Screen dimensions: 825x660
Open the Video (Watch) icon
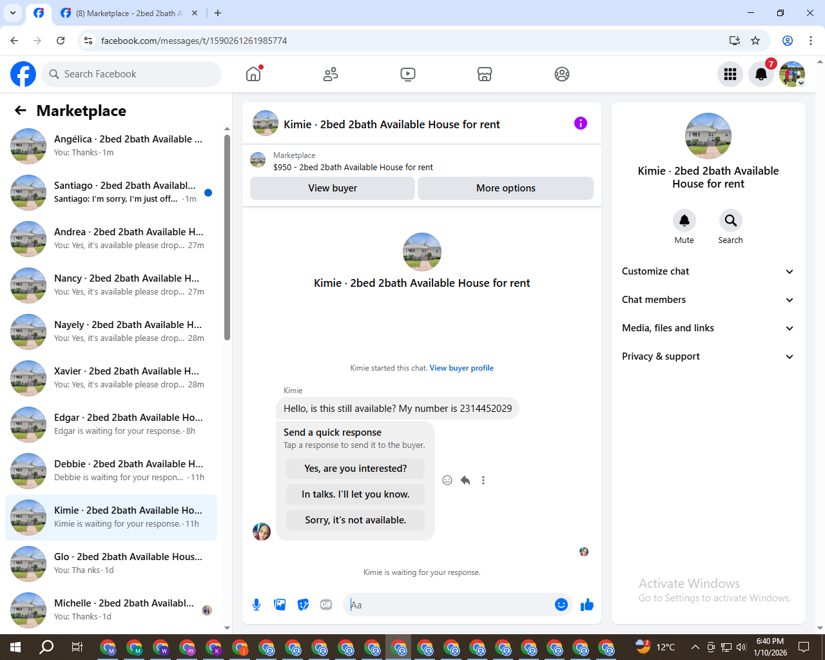[408, 74]
